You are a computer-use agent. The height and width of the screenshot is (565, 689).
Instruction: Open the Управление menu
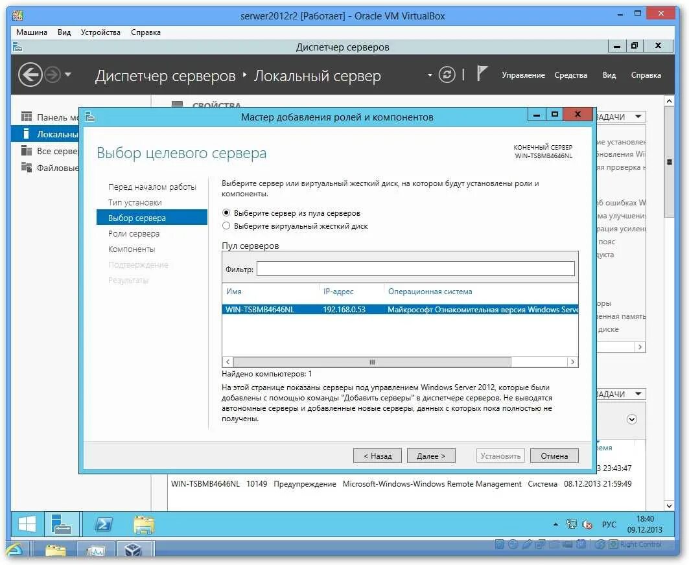tap(523, 75)
